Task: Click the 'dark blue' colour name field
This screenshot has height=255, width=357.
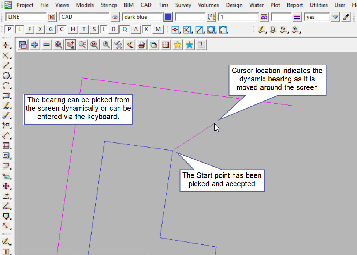Action: pyautogui.click(x=142, y=17)
